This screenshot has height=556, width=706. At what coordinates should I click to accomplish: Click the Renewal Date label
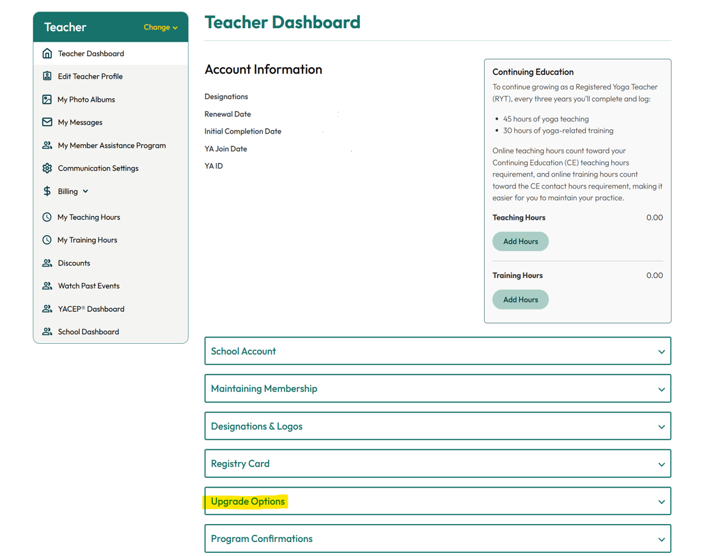click(x=228, y=114)
